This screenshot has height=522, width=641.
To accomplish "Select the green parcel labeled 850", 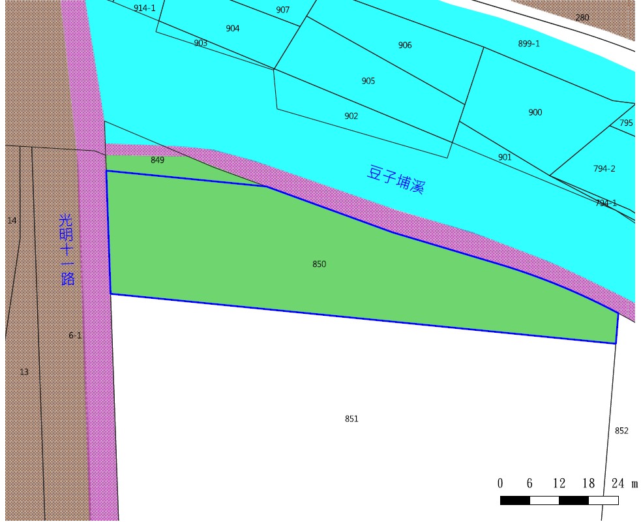I will point(319,264).
